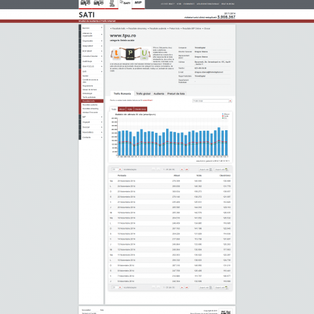Click Export xls button above the table

[206, 169]
